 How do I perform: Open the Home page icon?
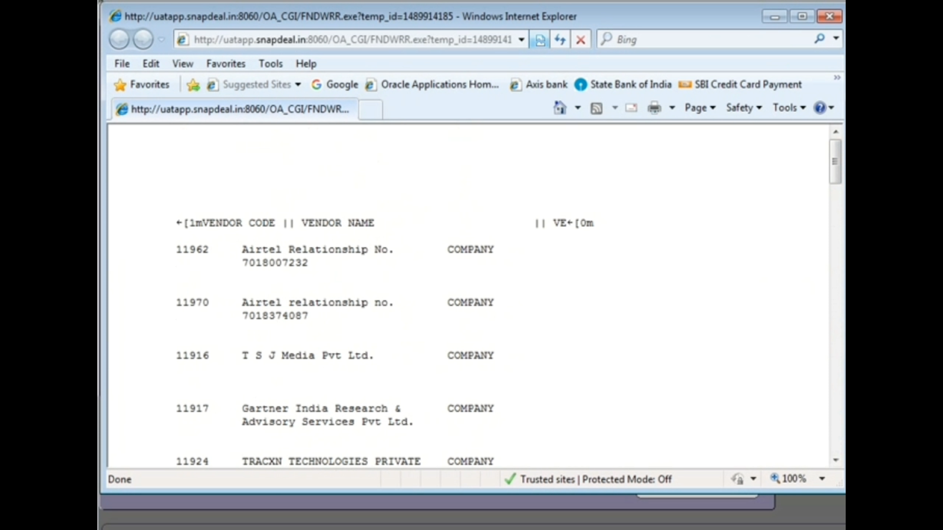559,107
